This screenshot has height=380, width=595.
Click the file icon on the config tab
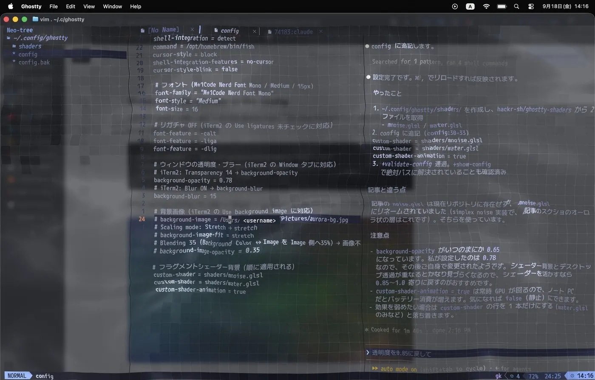216,31
